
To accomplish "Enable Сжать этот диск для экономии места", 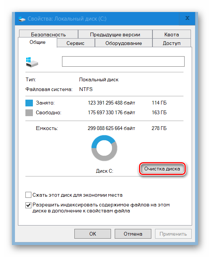I will (28, 195).
